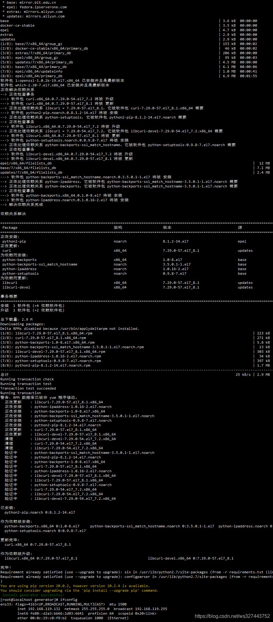This screenshot has width=273, height=622.
Task: Click 'python2-pip' in the package table
Action: pos(14,241)
